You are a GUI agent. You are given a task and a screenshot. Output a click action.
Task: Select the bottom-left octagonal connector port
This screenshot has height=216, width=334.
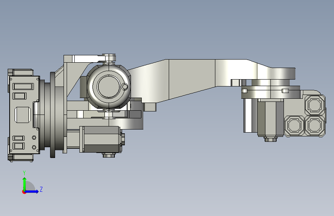(x=294, y=125)
